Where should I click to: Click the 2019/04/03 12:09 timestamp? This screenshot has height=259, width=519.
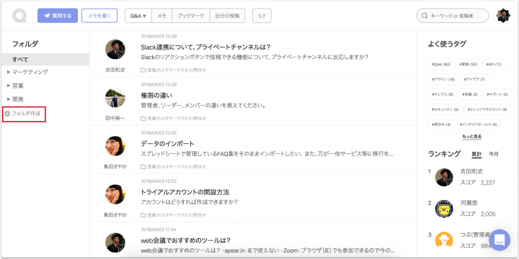click(159, 37)
